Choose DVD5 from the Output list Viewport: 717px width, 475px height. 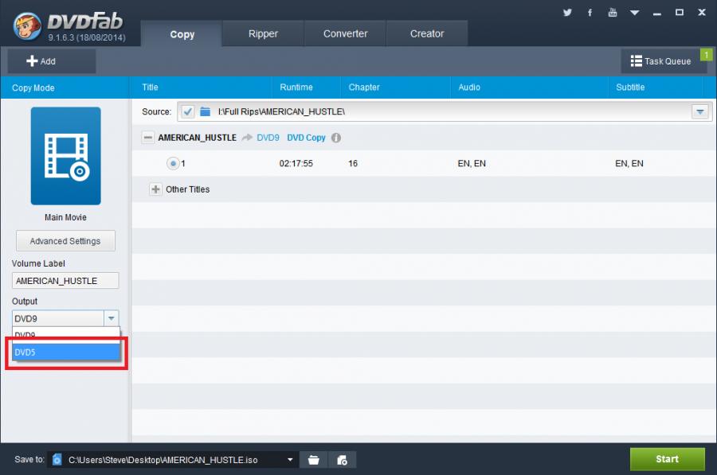click(x=65, y=352)
